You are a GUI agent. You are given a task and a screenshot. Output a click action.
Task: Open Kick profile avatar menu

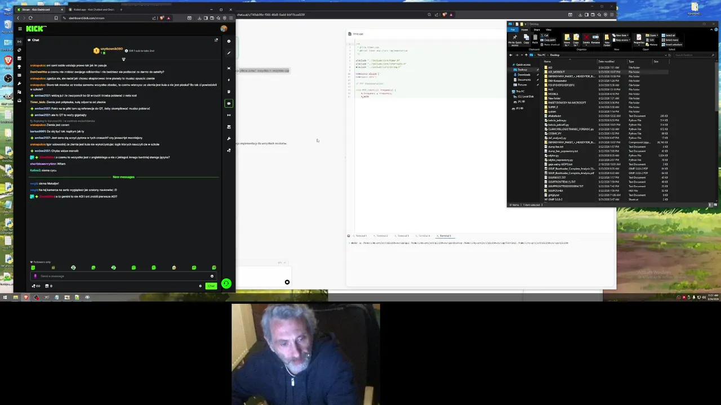[x=224, y=29]
